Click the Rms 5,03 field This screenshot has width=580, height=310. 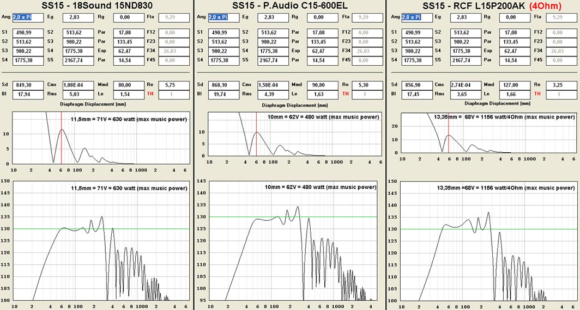78,95
